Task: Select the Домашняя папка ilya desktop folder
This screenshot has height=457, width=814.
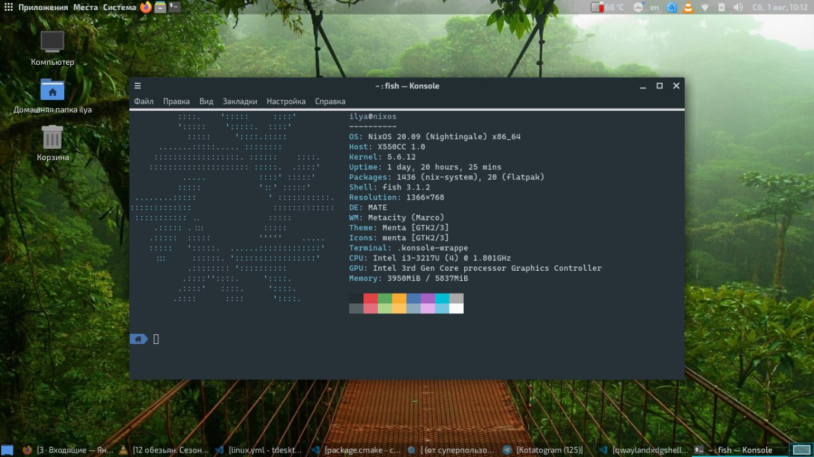Action: click(x=52, y=96)
